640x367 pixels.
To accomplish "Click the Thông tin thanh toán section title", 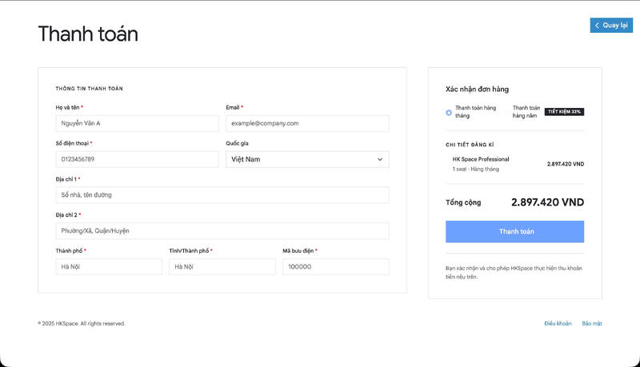I will point(89,88).
